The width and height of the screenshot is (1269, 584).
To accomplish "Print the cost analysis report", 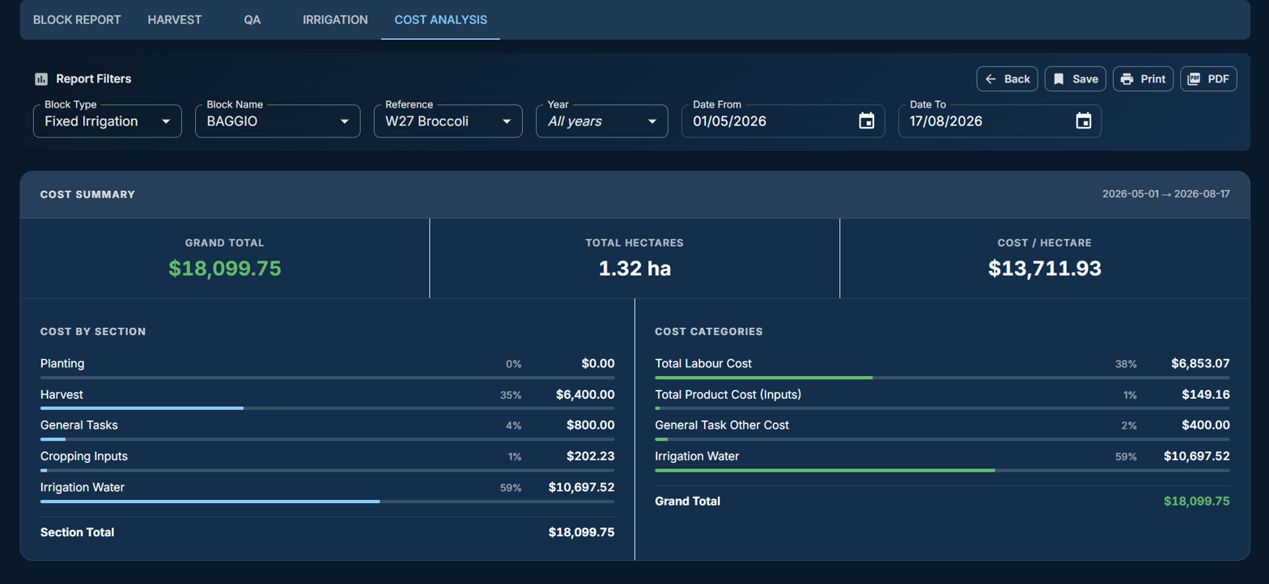I will [1144, 78].
